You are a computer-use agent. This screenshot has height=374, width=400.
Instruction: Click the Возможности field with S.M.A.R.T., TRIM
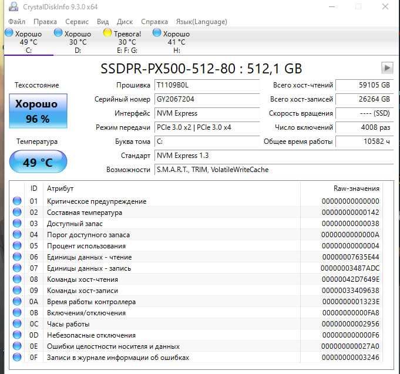pos(274,170)
